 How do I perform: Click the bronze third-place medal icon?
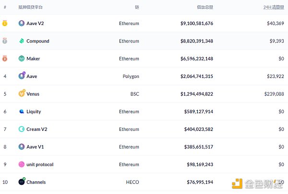[x=5, y=58]
